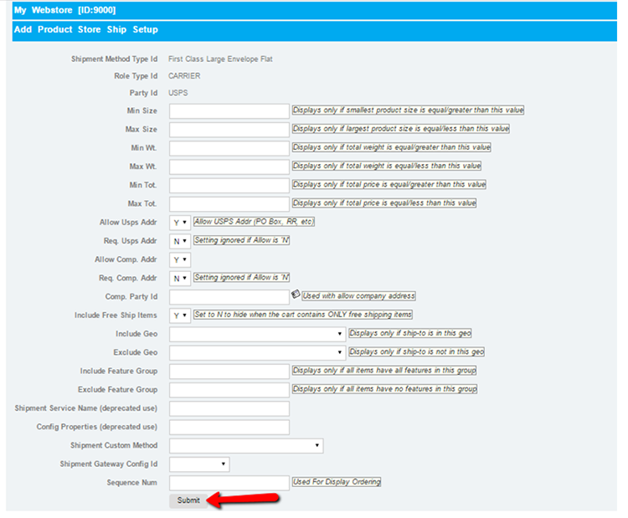Click 'Used with allow company address' hint
The image size is (628, 518).
(x=358, y=296)
